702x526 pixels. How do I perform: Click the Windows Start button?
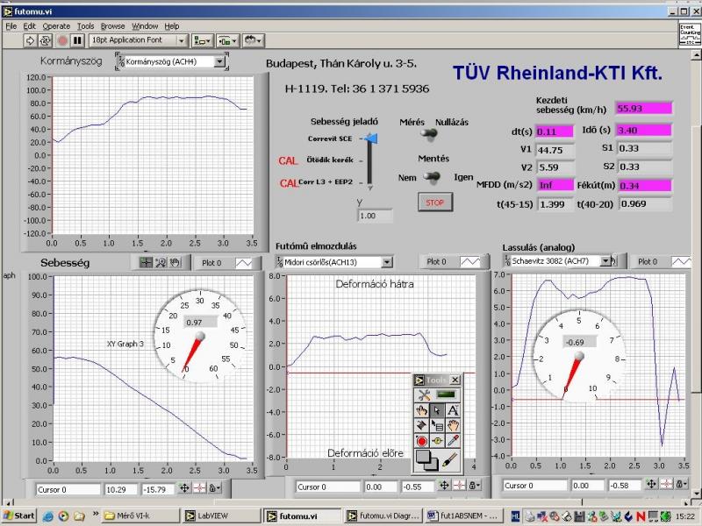pos(18,515)
